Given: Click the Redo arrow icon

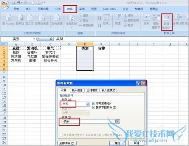Looking at the screenshot, I should 26,3.
